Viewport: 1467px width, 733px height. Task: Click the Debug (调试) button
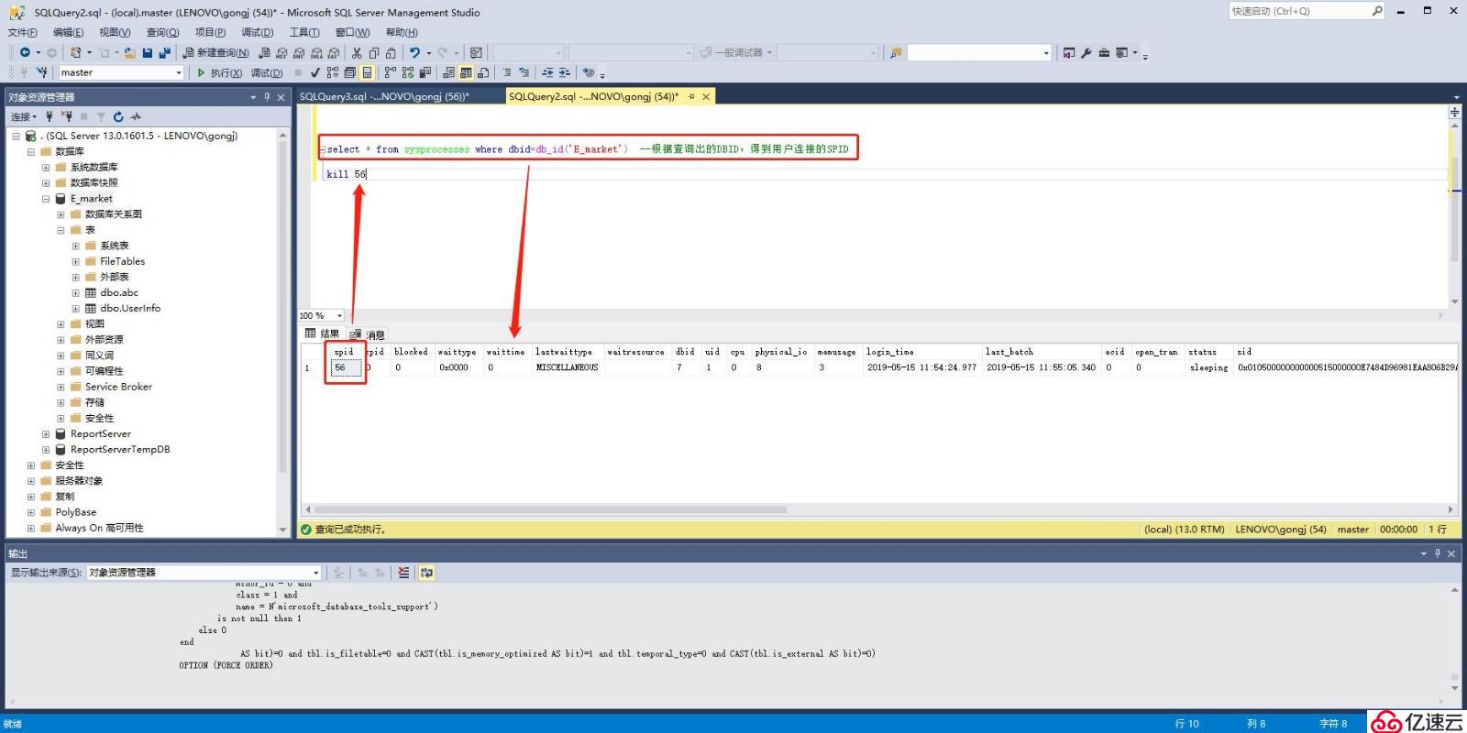click(x=267, y=72)
